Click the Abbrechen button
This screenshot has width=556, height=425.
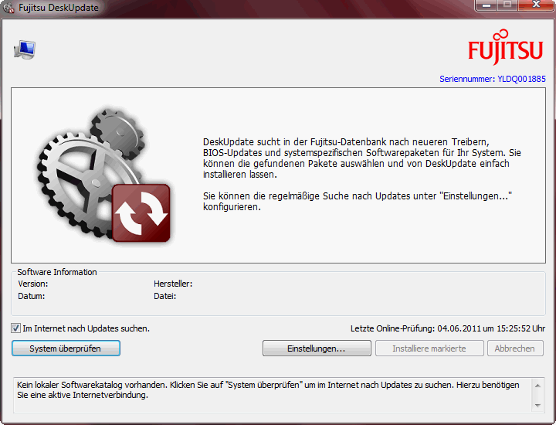tap(515, 348)
